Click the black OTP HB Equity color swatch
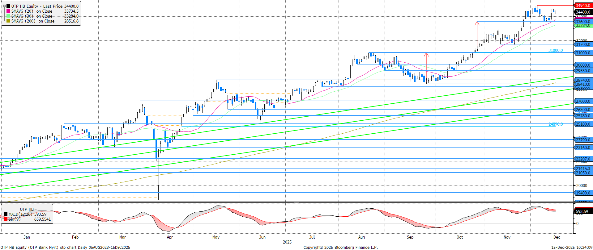This screenshot has width=593, height=250. (8, 6)
